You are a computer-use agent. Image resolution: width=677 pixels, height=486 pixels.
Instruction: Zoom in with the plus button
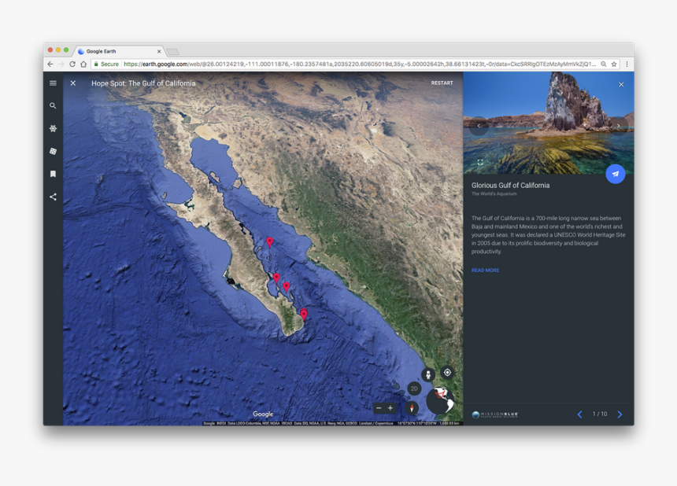coord(390,408)
